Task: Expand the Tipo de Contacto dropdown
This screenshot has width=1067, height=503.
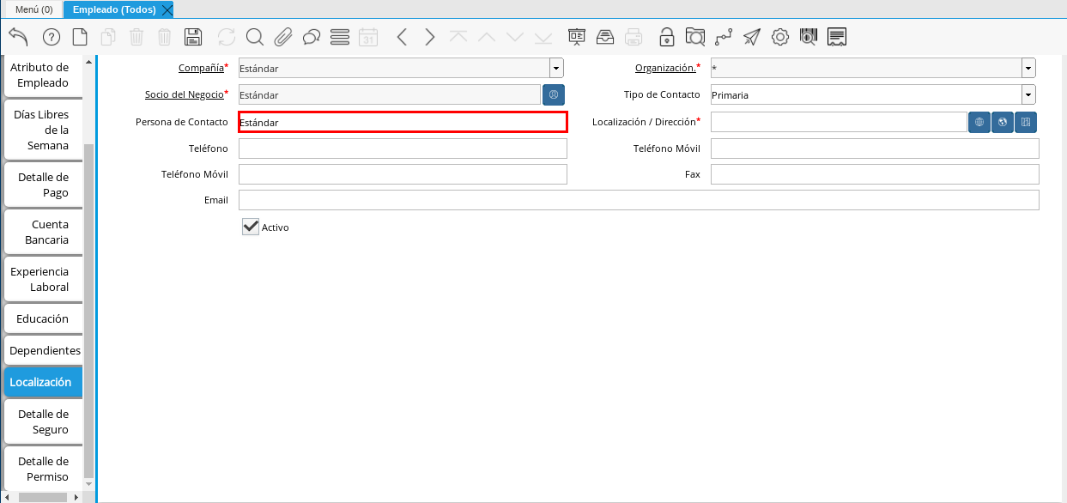Action: point(1028,95)
